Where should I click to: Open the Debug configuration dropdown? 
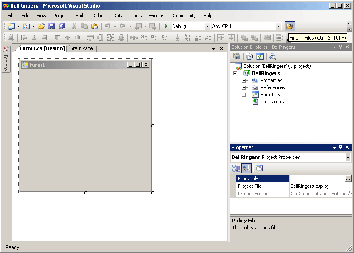pos(208,26)
